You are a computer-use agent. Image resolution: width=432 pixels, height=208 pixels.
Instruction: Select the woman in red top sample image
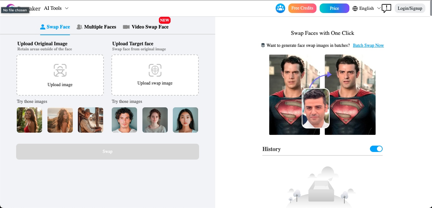coord(29,120)
